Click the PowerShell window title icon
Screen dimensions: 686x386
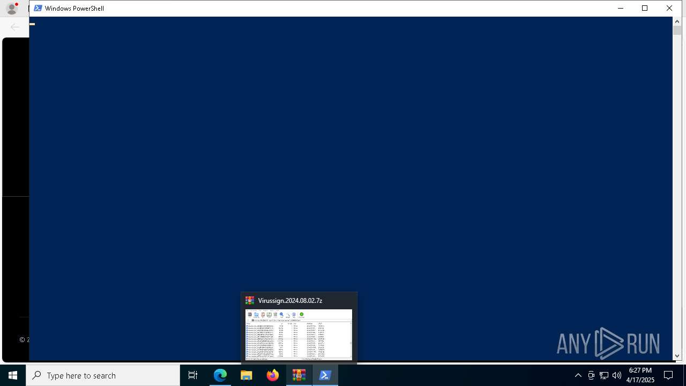[38, 8]
